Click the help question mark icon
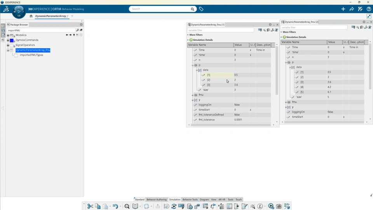The image size is (373, 210). [369, 9]
